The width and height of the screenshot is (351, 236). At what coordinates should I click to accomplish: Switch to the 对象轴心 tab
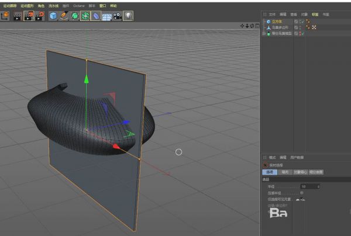tap(301, 172)
